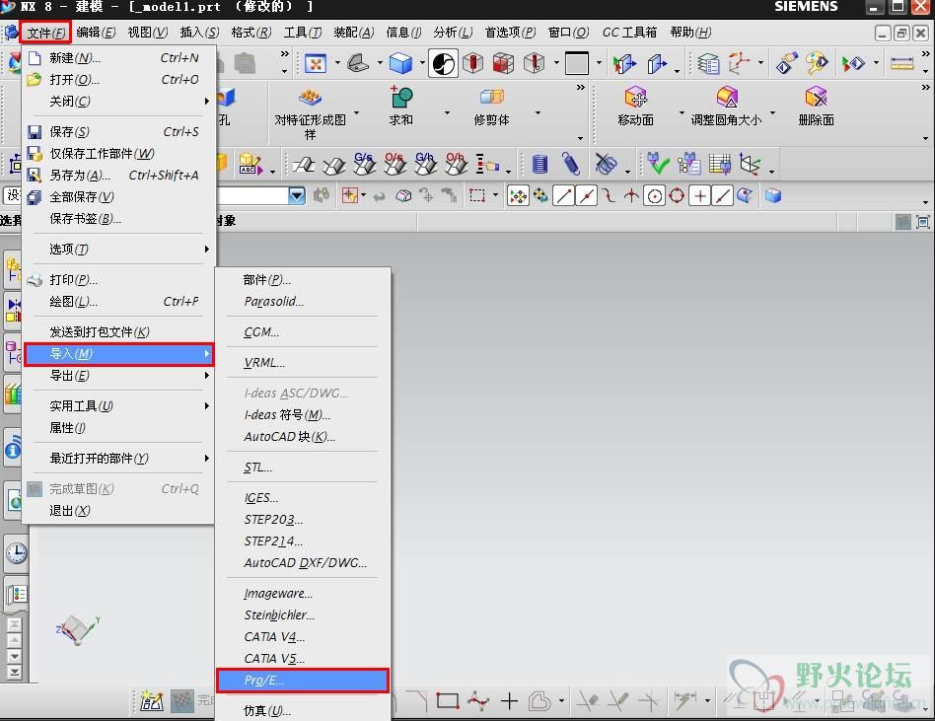Viewport: 935px width, 721px height.
Task: Click the red X wireframe cube icon
Action: coord(504,64)
